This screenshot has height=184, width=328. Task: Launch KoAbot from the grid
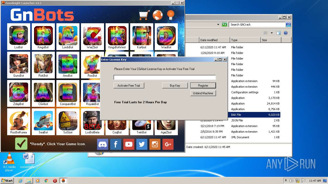click(141, 37)
